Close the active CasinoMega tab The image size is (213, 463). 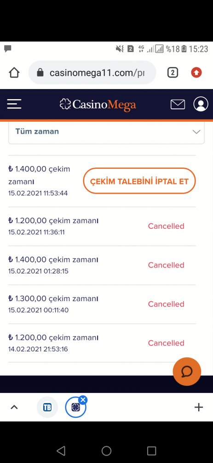coord(83,400)
